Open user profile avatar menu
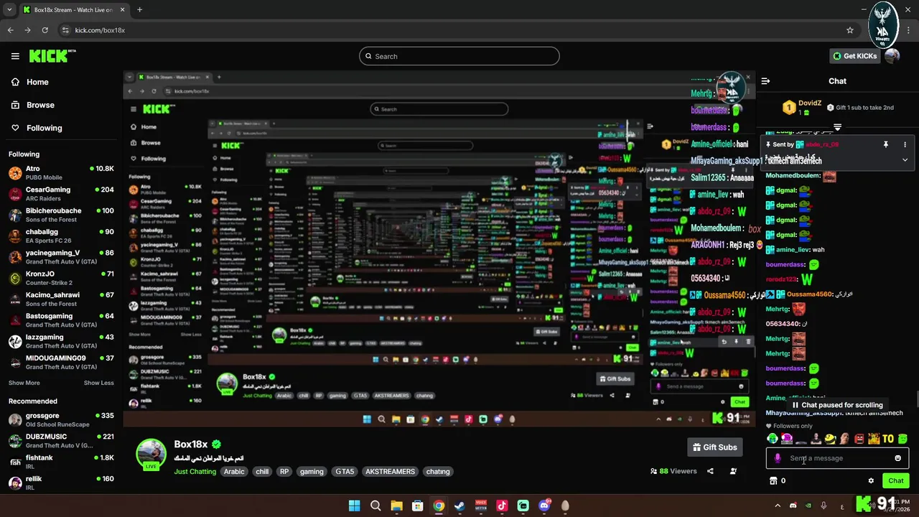This screenshot has height=517, width=919. tap(892, 56)
